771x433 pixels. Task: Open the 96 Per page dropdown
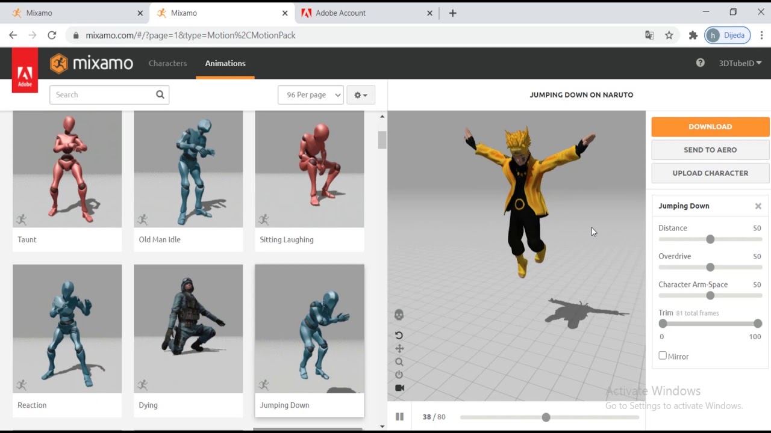tap(311, 95)
